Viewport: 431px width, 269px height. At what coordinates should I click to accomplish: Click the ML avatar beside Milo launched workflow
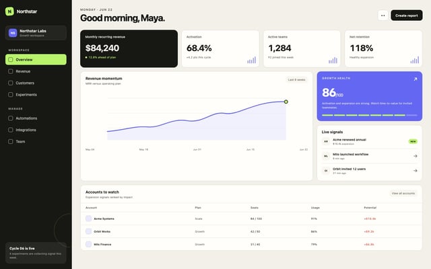326,156
